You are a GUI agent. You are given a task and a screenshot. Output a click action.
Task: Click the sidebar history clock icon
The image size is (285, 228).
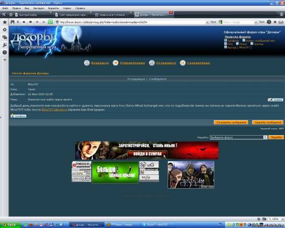[5, 52]
